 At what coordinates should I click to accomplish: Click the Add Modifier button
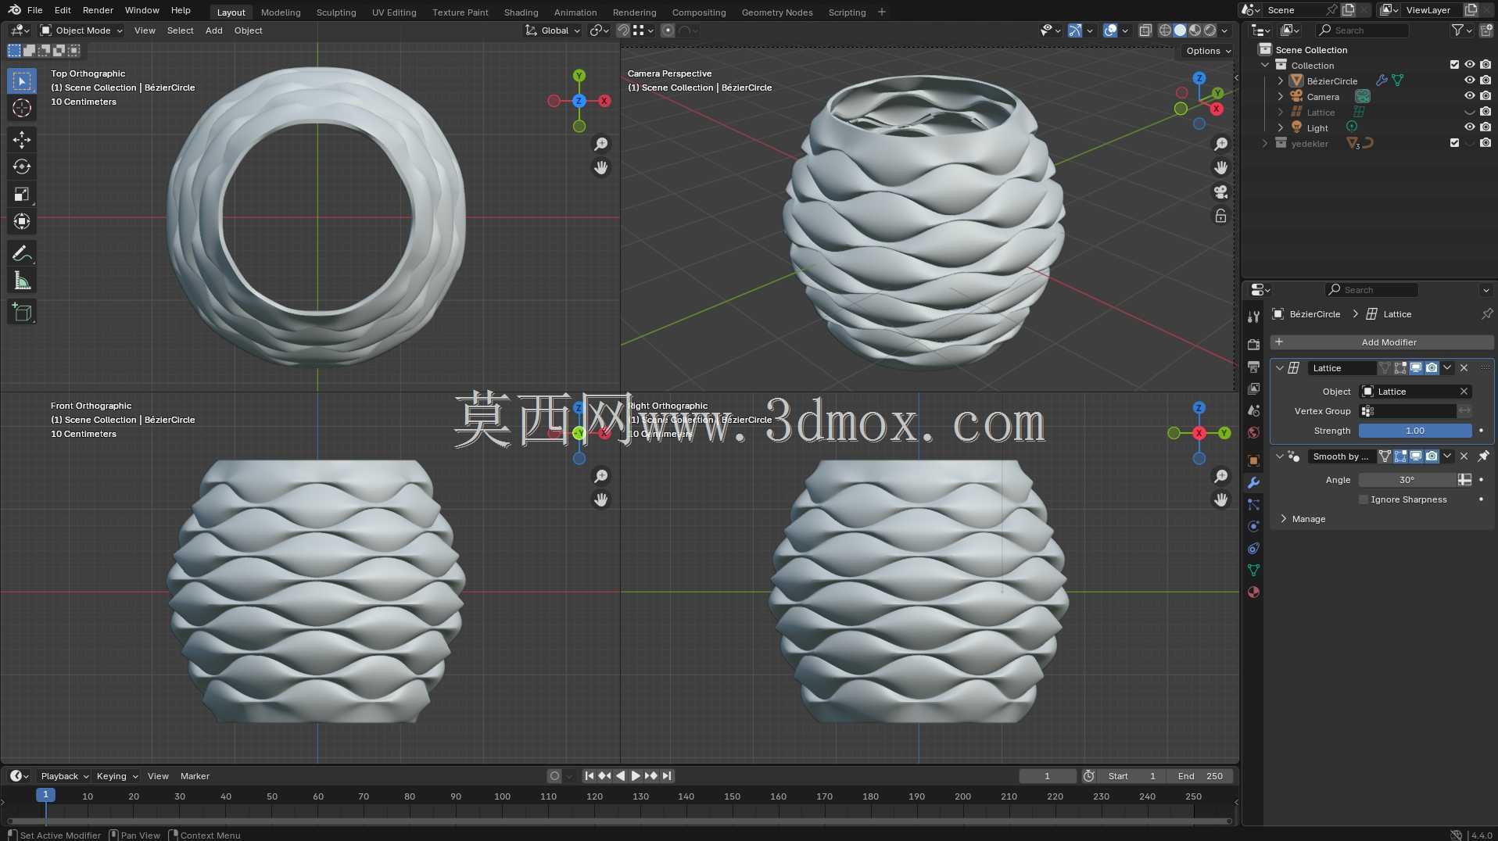(1382, 342)
